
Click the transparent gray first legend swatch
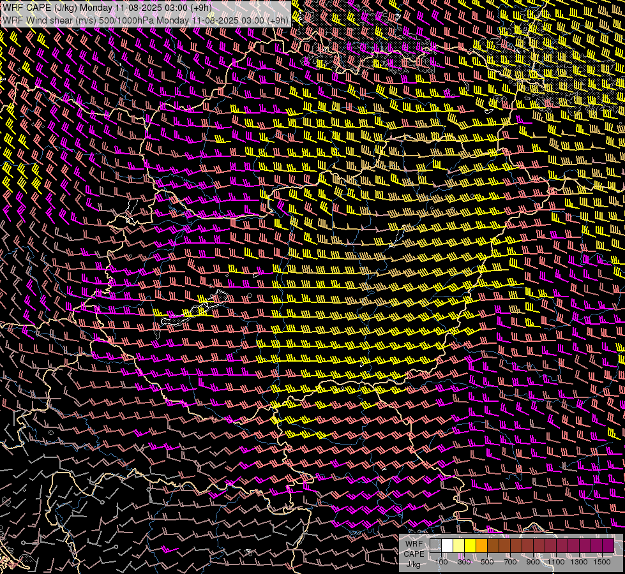pos(435,546)
